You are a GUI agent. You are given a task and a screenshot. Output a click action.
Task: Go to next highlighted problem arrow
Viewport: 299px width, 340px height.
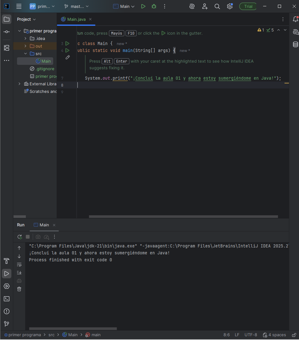285,30
